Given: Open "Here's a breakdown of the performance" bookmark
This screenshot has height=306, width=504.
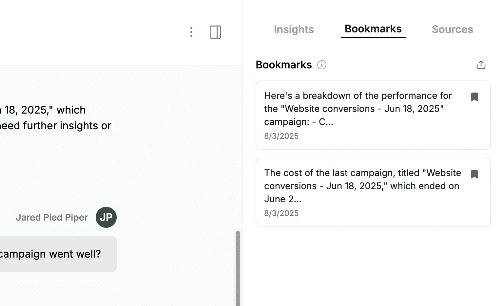Looking at the screenshot, I should pos(358,109).
